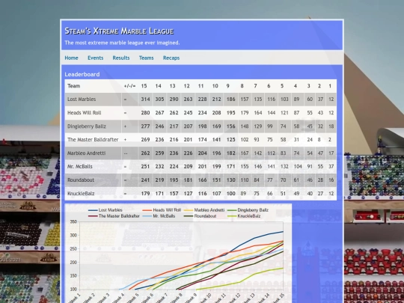The image size is (404, 303).
Task: Select The Master Balldrafter team name
Action: (93, 140)
